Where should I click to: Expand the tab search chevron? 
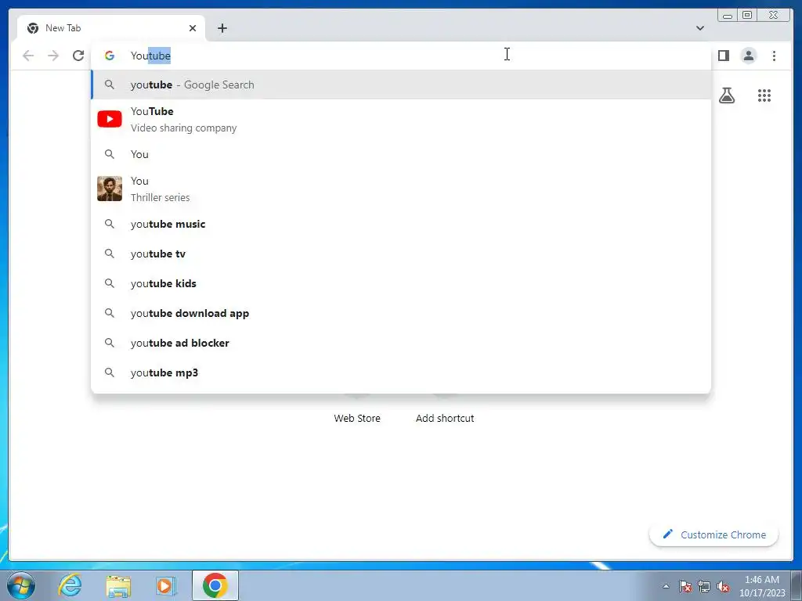699,28
